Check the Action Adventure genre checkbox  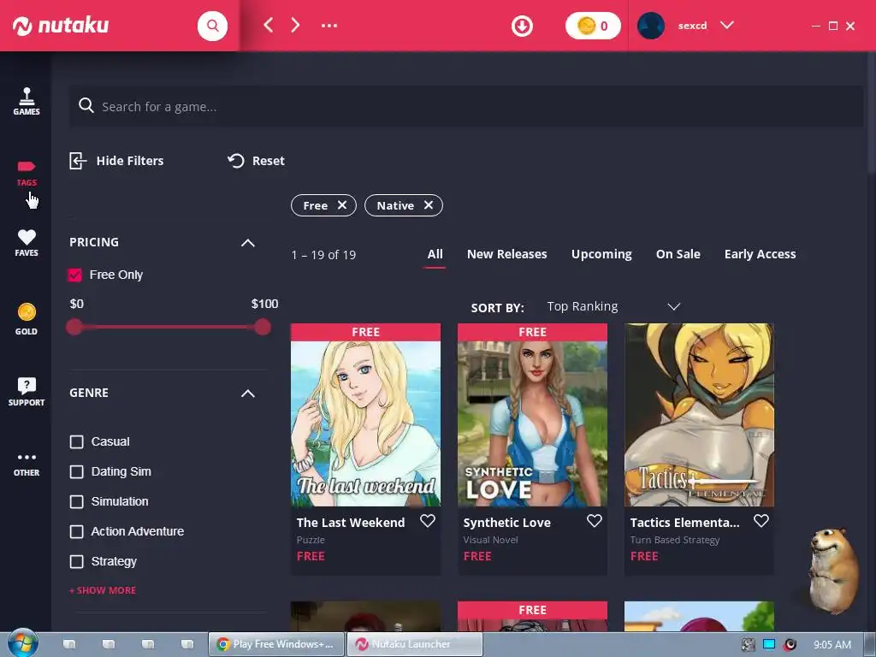pos(76,532)
